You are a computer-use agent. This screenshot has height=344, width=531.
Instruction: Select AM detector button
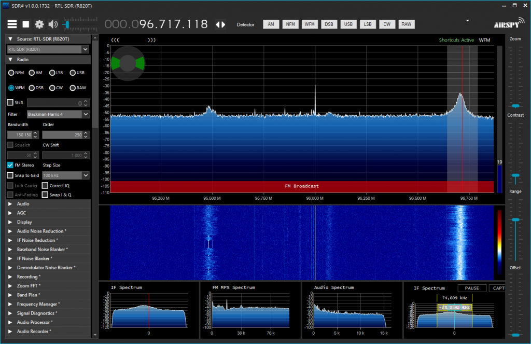pyautogui.click(x=271, y=24)
